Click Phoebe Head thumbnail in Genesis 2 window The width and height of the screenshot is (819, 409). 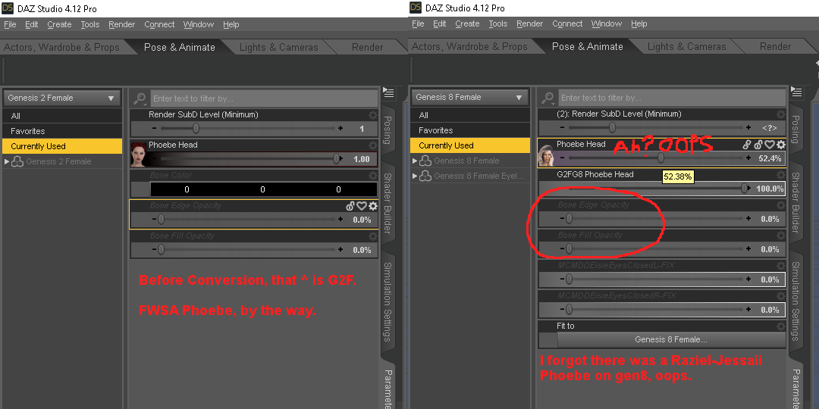139,154
